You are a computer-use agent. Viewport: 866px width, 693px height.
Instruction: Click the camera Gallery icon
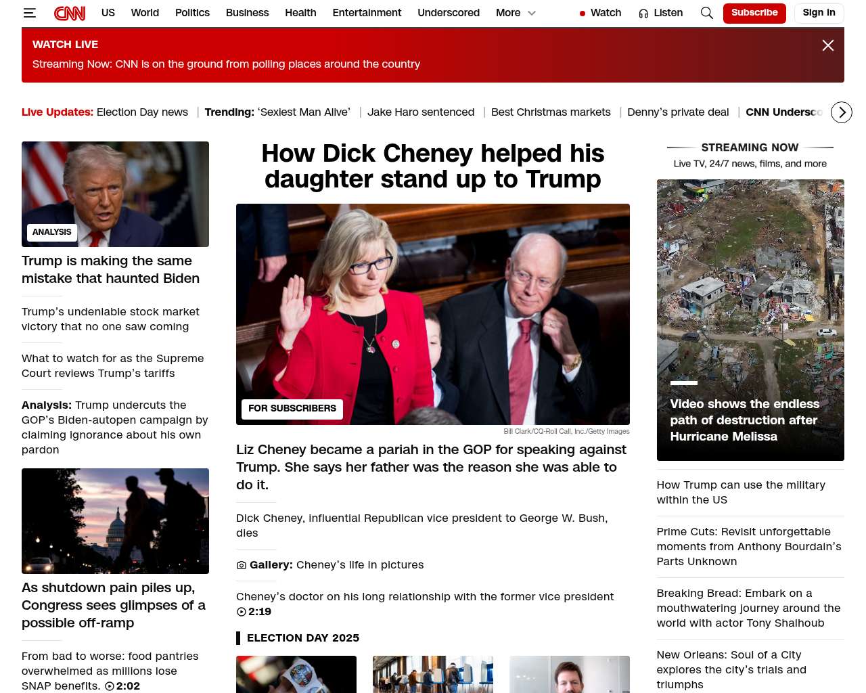pyautogui.click(x=242, y=565)
